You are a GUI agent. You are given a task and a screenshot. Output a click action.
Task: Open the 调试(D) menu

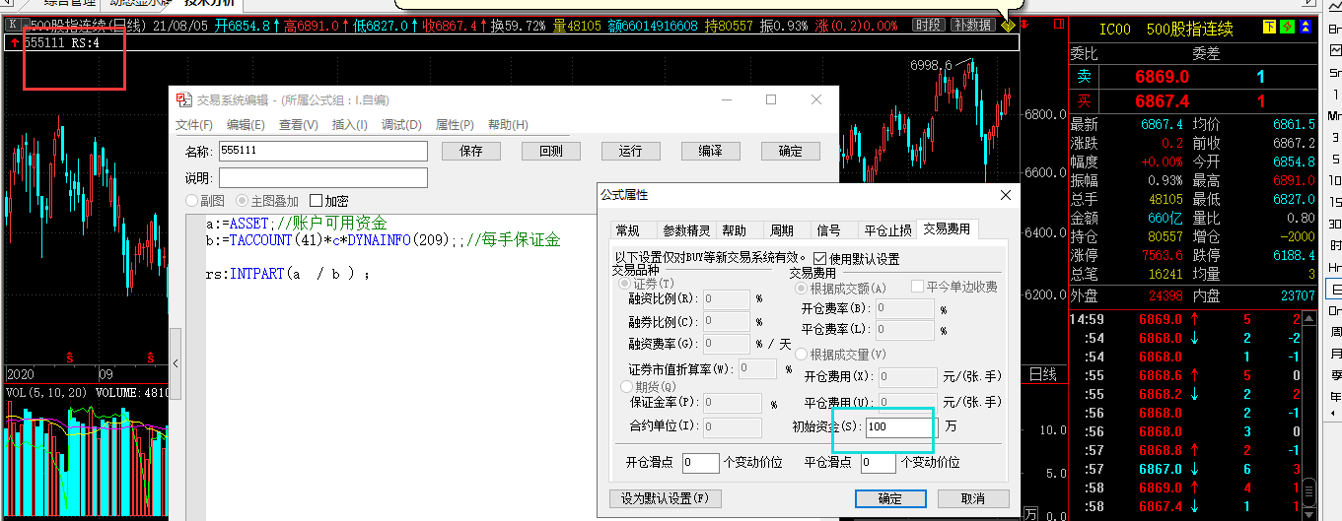coord(401,125)
